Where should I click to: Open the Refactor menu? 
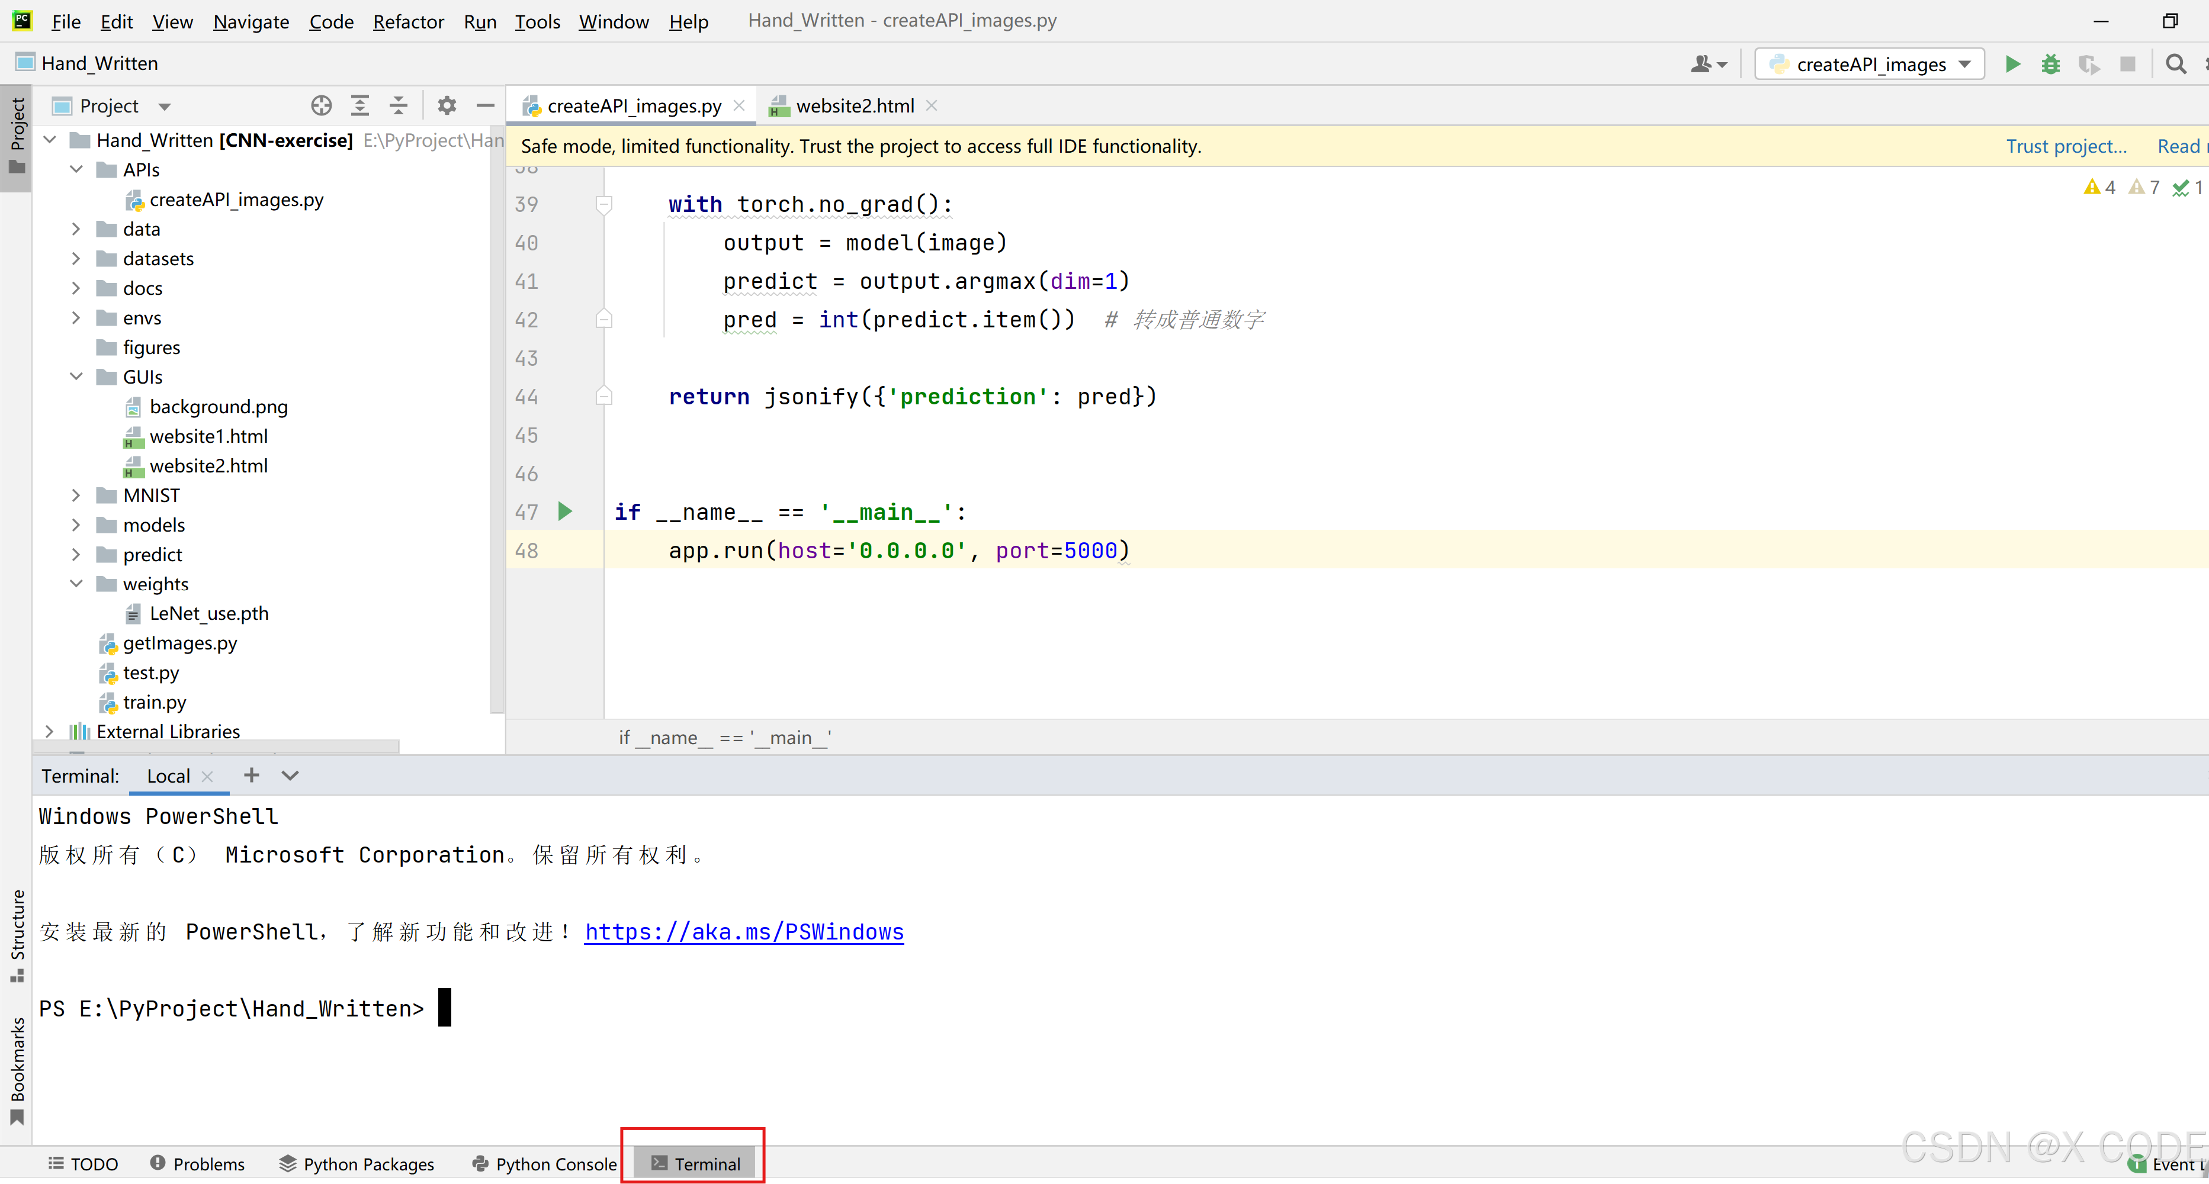click(x=408, y=21)
